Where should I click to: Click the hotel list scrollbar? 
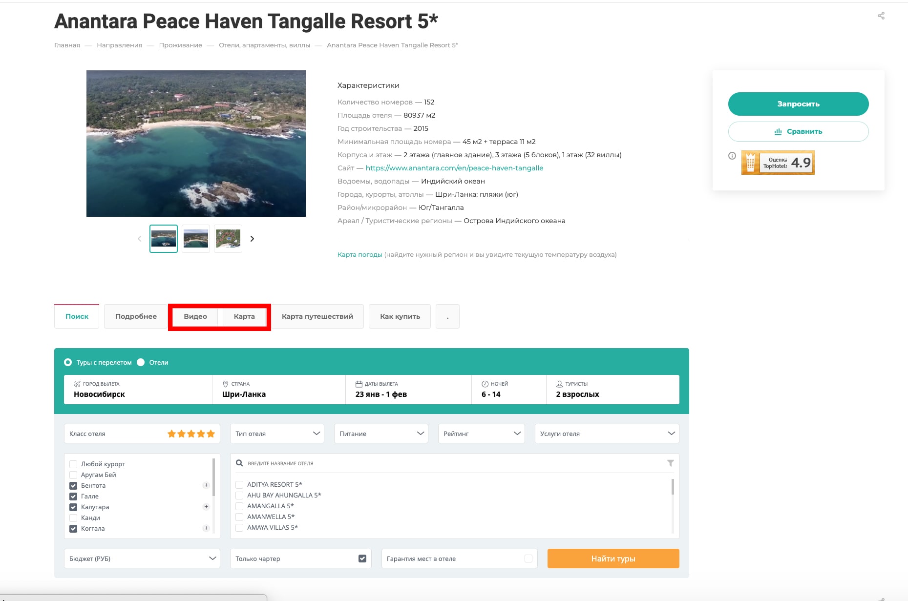tap(673, 487)
